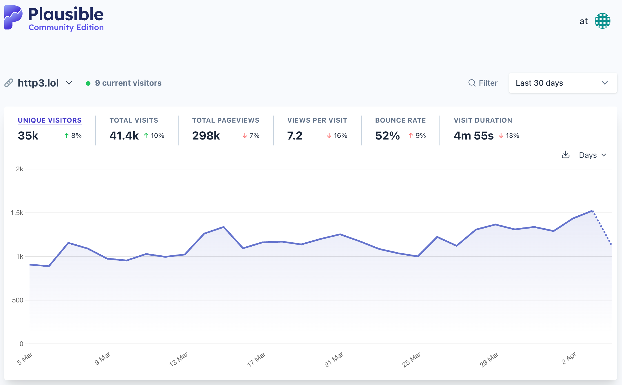
Task: Click the chart peak near 2 Apr
Action: click(x=592, y=211)
